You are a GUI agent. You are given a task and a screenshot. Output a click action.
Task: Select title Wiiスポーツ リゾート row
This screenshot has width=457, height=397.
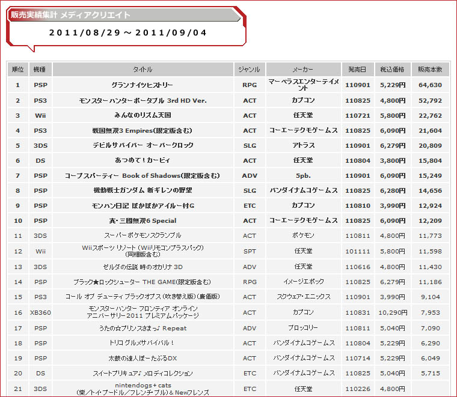[143, 251]
